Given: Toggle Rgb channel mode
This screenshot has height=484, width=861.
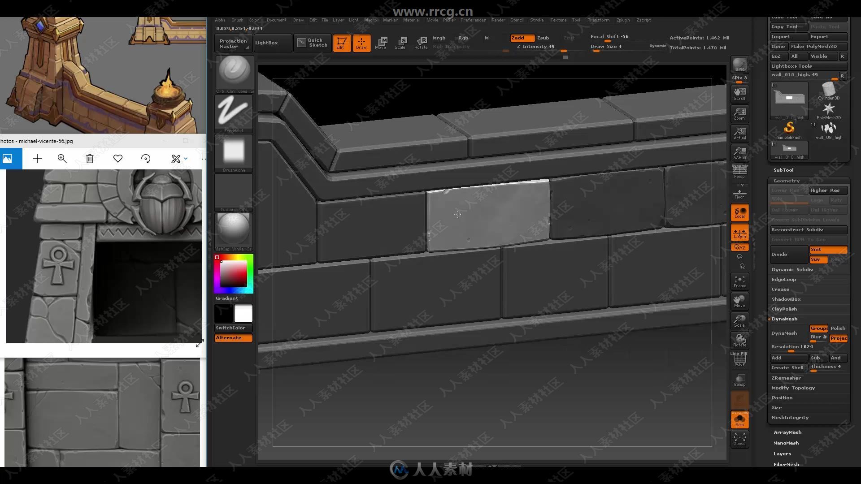Looking at the screenshot, I should click(463, 37).
